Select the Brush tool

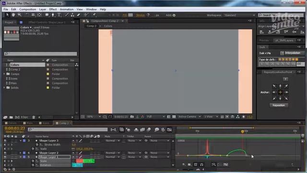[x=67, y=15]
